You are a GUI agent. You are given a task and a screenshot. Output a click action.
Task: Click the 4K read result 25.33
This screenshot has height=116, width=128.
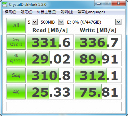coord(50,92)
